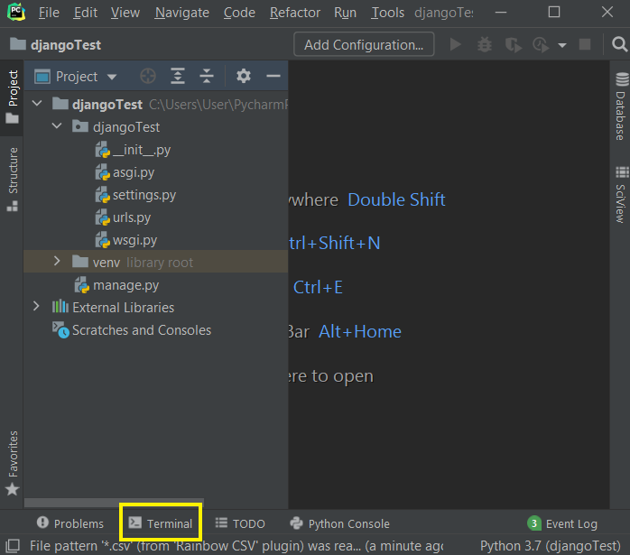Open the Run menu

pos(345,13)
